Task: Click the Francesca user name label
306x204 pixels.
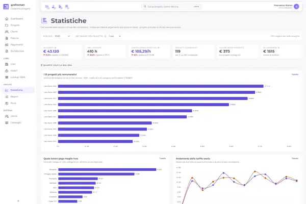Action: point(283,6)
